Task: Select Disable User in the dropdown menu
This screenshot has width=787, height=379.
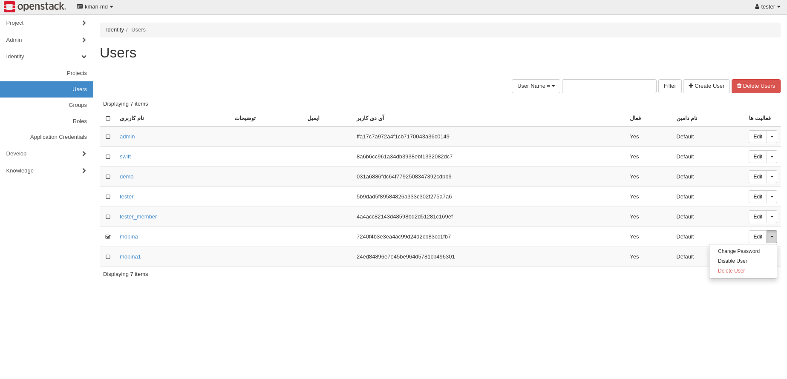Action: [x=732, y=261]
